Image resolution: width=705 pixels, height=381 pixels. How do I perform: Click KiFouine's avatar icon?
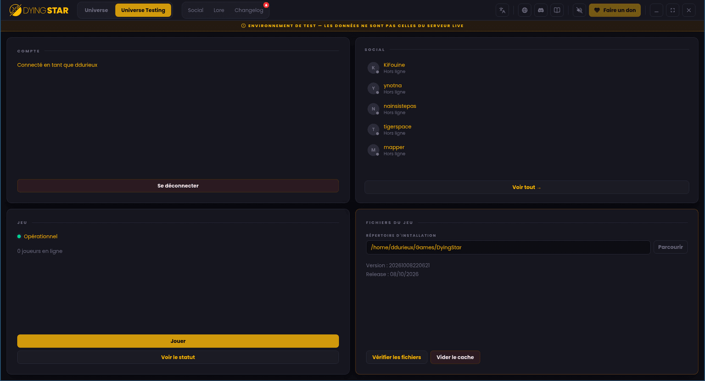pos(373,68)
